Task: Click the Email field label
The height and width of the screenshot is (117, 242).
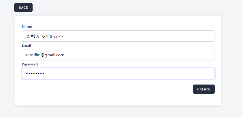Action: 26,45
